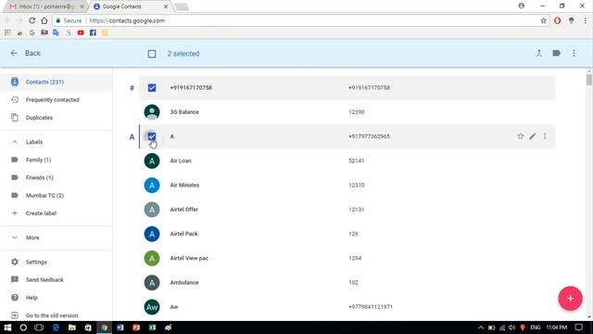Click Go to the old version

click(x=52, y=315)
